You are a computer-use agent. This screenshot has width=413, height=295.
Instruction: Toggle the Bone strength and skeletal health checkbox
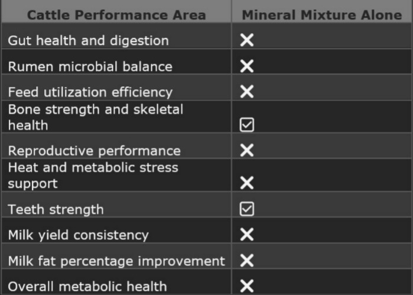pyautogui.click(x=246, y=125)
